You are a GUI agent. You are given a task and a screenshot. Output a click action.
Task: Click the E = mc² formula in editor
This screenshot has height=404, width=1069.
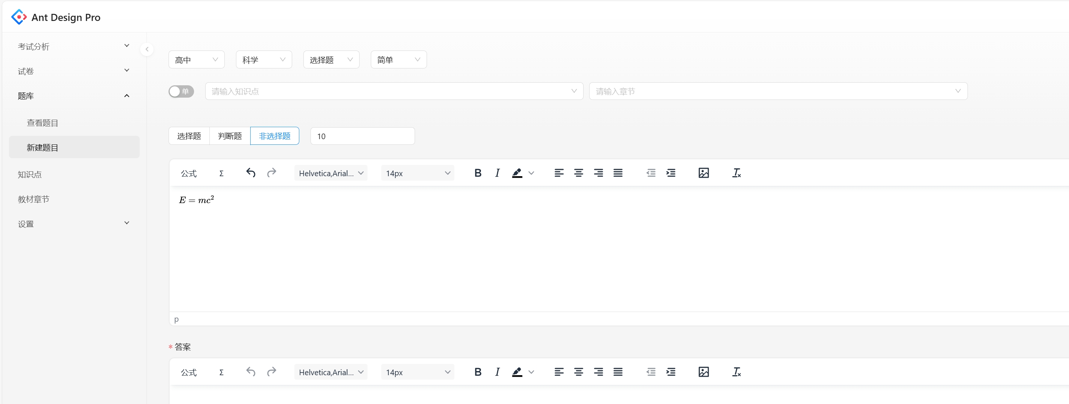point(196,200)
